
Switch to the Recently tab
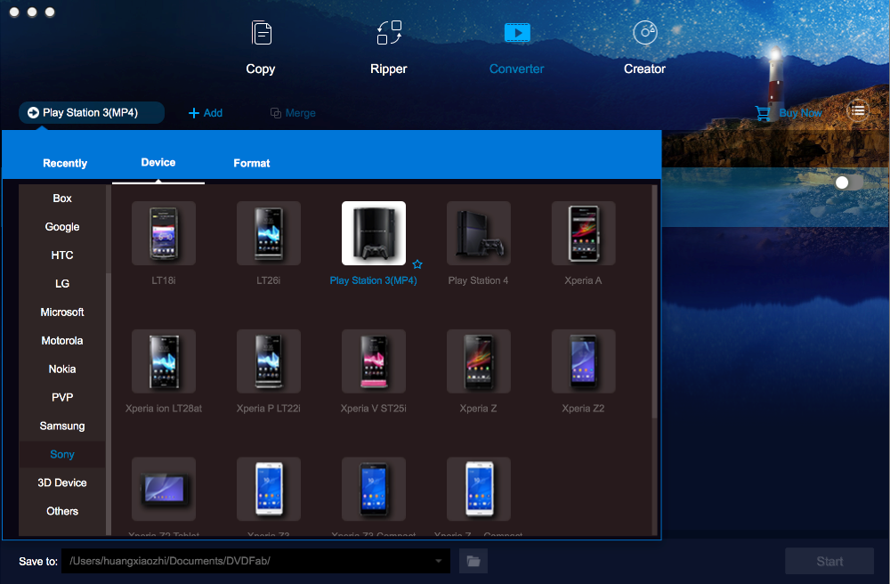pyautogui.click(x=65, y=163)
